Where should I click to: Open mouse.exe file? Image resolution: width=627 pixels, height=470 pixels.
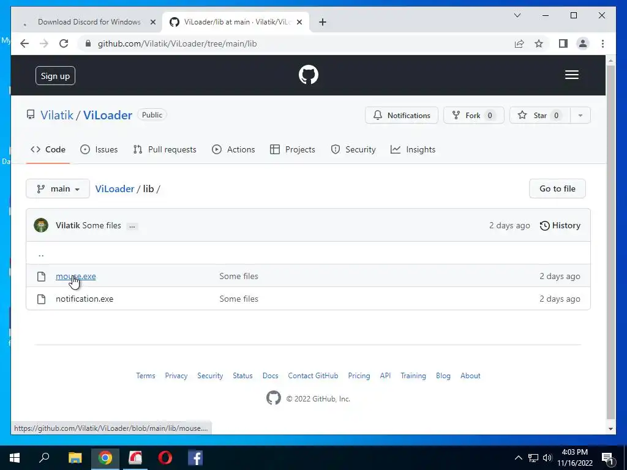[x=76, y=276]
